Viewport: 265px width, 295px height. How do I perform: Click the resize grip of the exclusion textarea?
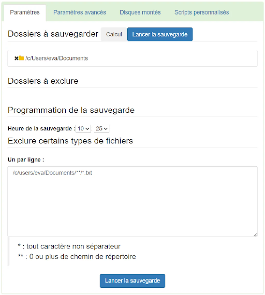(255, 234)
